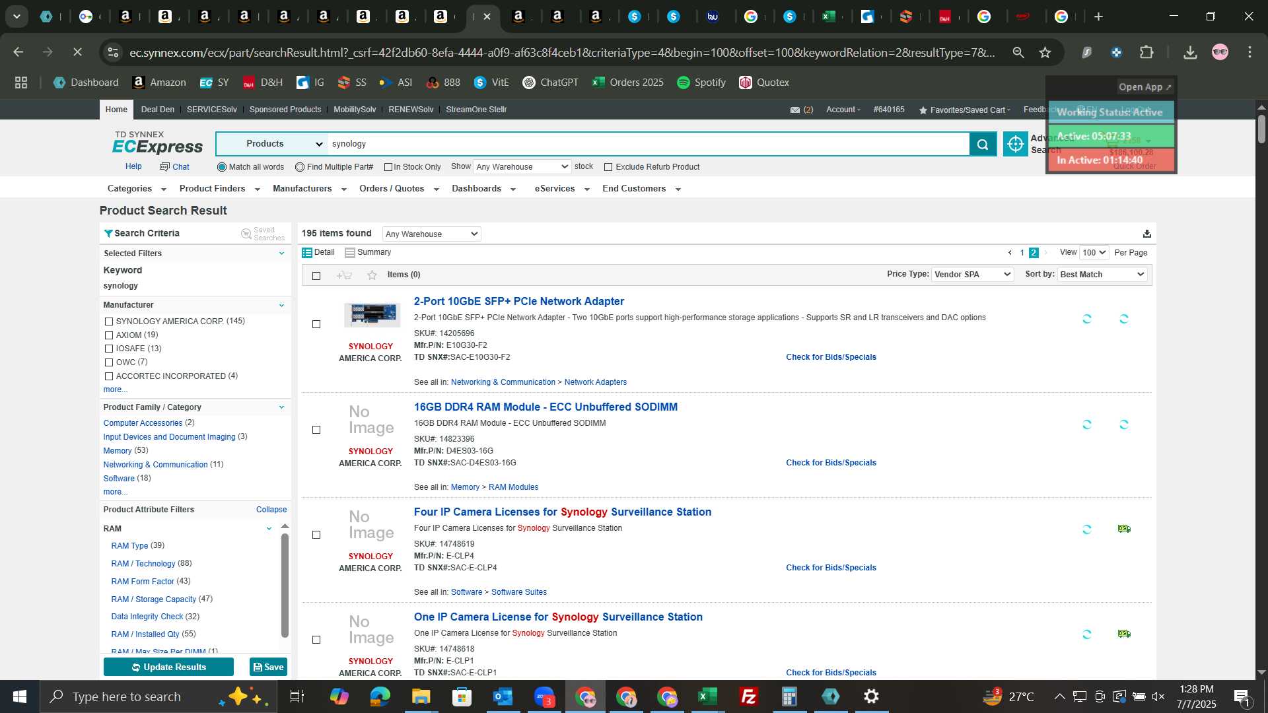
Task: Click the favorites star icon in Items bar
Action: [372, 275]
